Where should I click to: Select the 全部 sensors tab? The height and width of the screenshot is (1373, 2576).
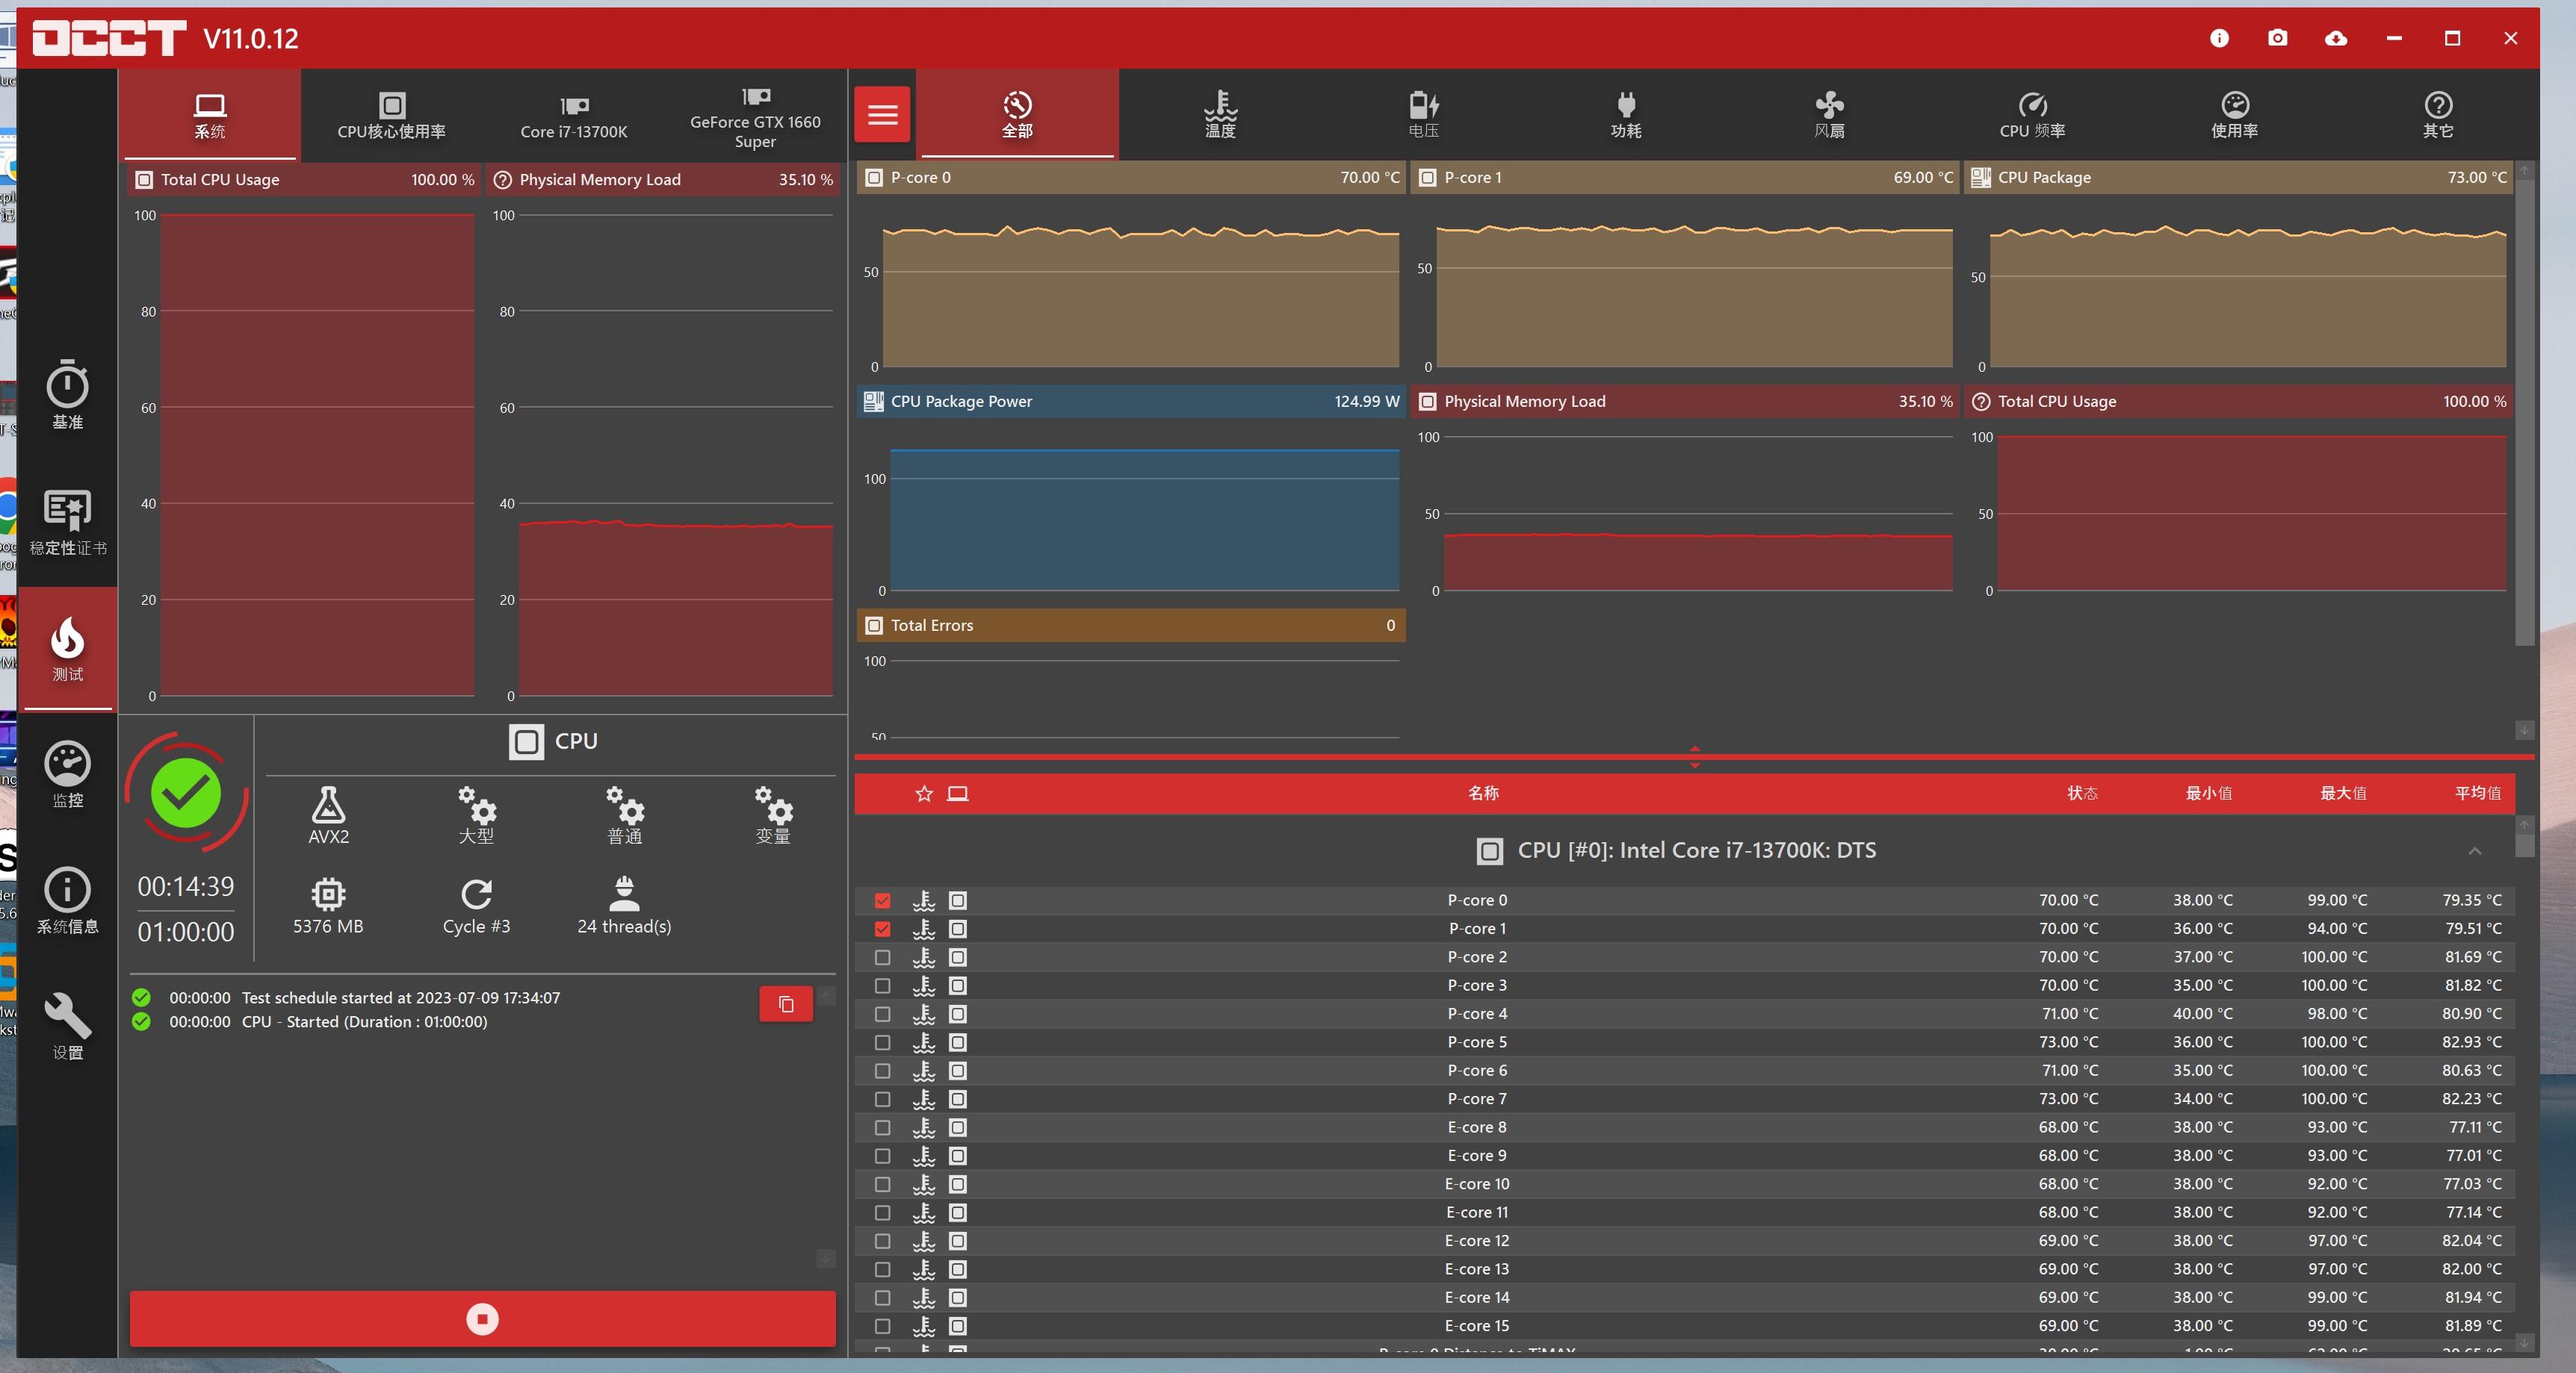(x=1017, y=115)
